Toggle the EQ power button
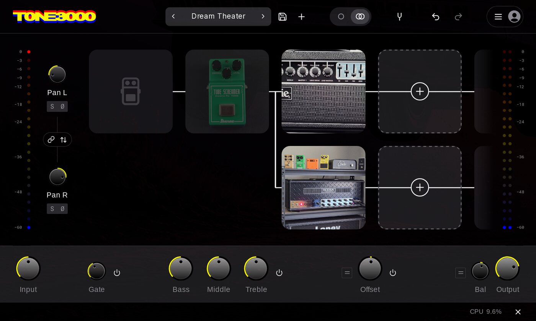Image resolution: width=536 pixels, height=321 pixels. [x=279, y=272]
